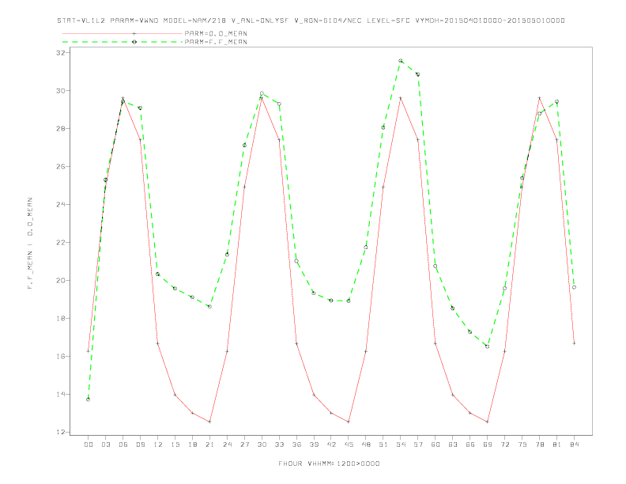Click the green circle marker at hour 69
Viewport: 626px width, 484px height.
tap(488, 346)
